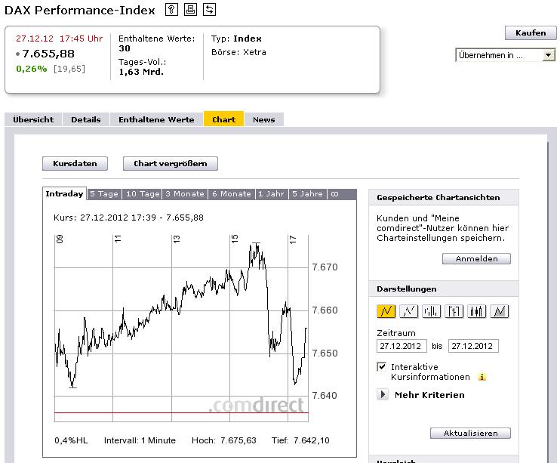Image resolution: width=560 pixels, height=463 pixels.
Task: Switch chart to 1 Jahr
Action: [272, 194]
